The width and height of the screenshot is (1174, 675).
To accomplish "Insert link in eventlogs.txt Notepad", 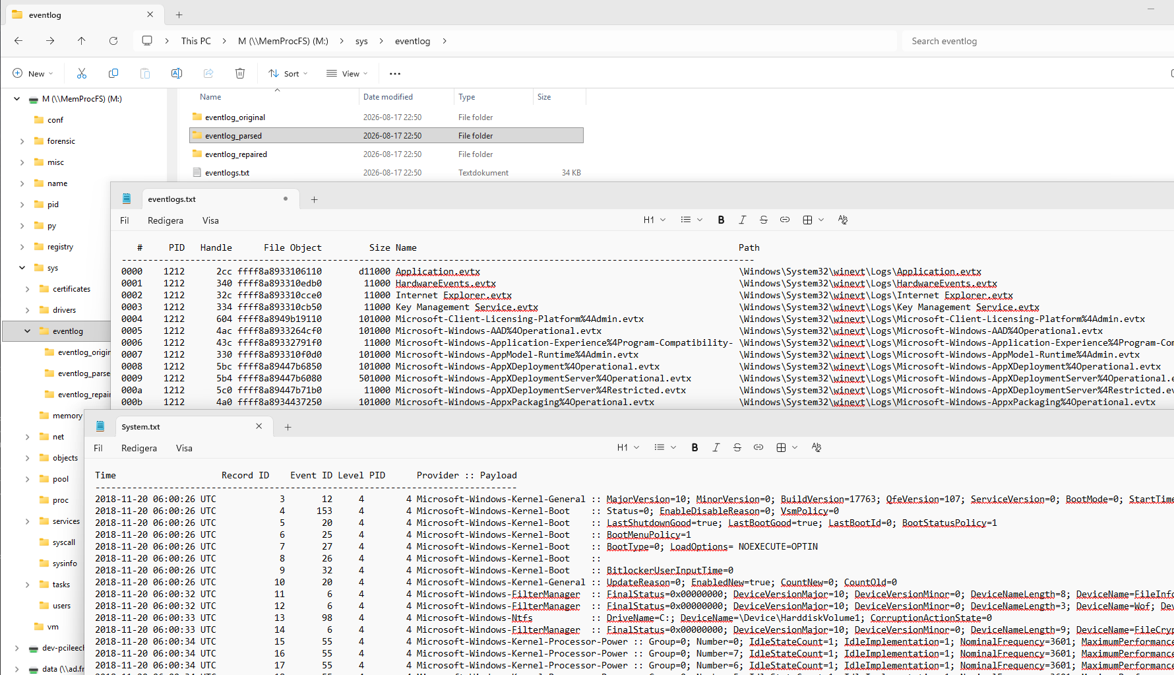I will pos(784,220).
